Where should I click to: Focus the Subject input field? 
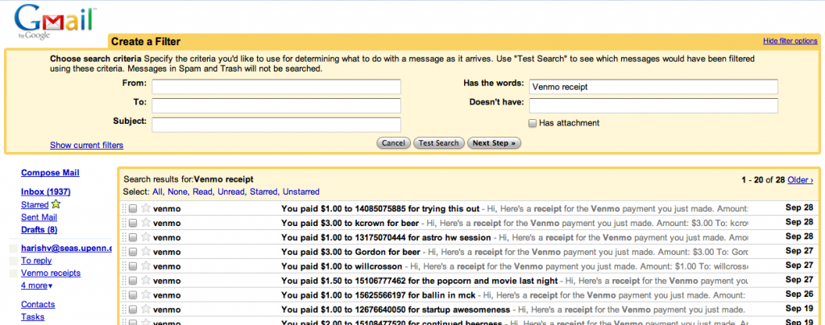point(276,125)
